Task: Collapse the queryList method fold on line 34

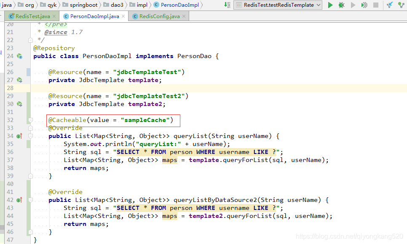Action: [x=30, y=136]
